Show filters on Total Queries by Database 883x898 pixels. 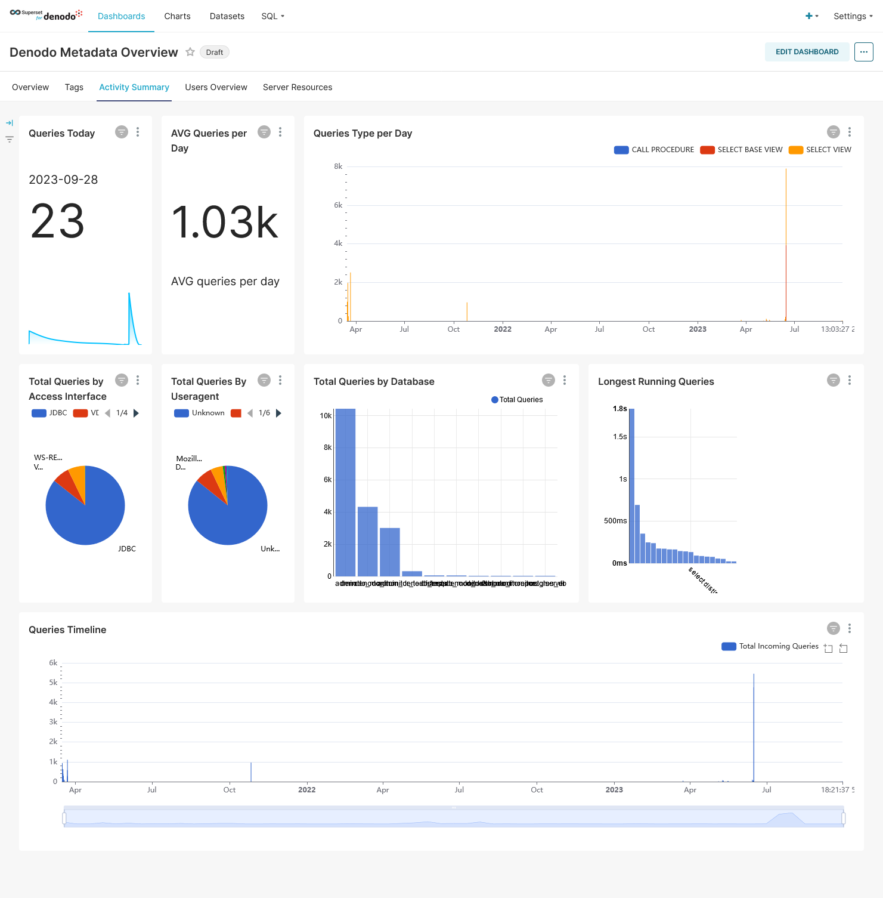click(x=549, y=380)
